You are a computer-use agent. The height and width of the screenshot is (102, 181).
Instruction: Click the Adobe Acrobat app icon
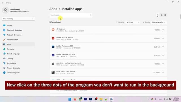pos(53,38)
